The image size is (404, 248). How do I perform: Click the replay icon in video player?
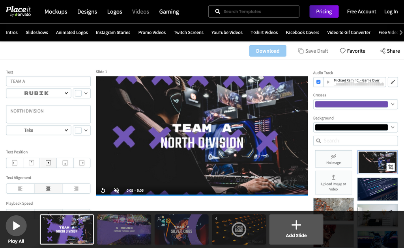pos(103,191)
